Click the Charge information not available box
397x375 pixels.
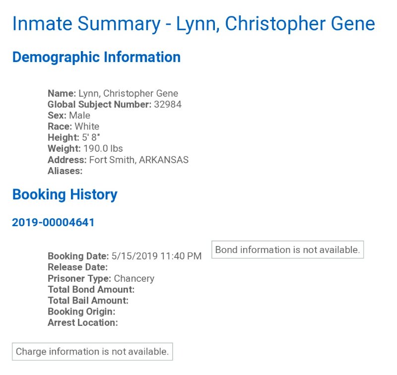(92, 352)
